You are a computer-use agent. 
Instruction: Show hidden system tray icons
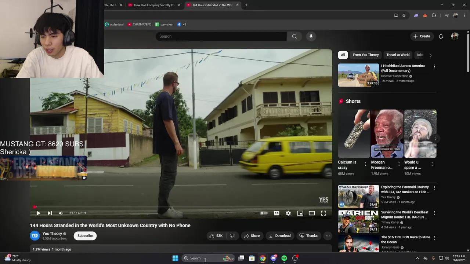point(417,258)
